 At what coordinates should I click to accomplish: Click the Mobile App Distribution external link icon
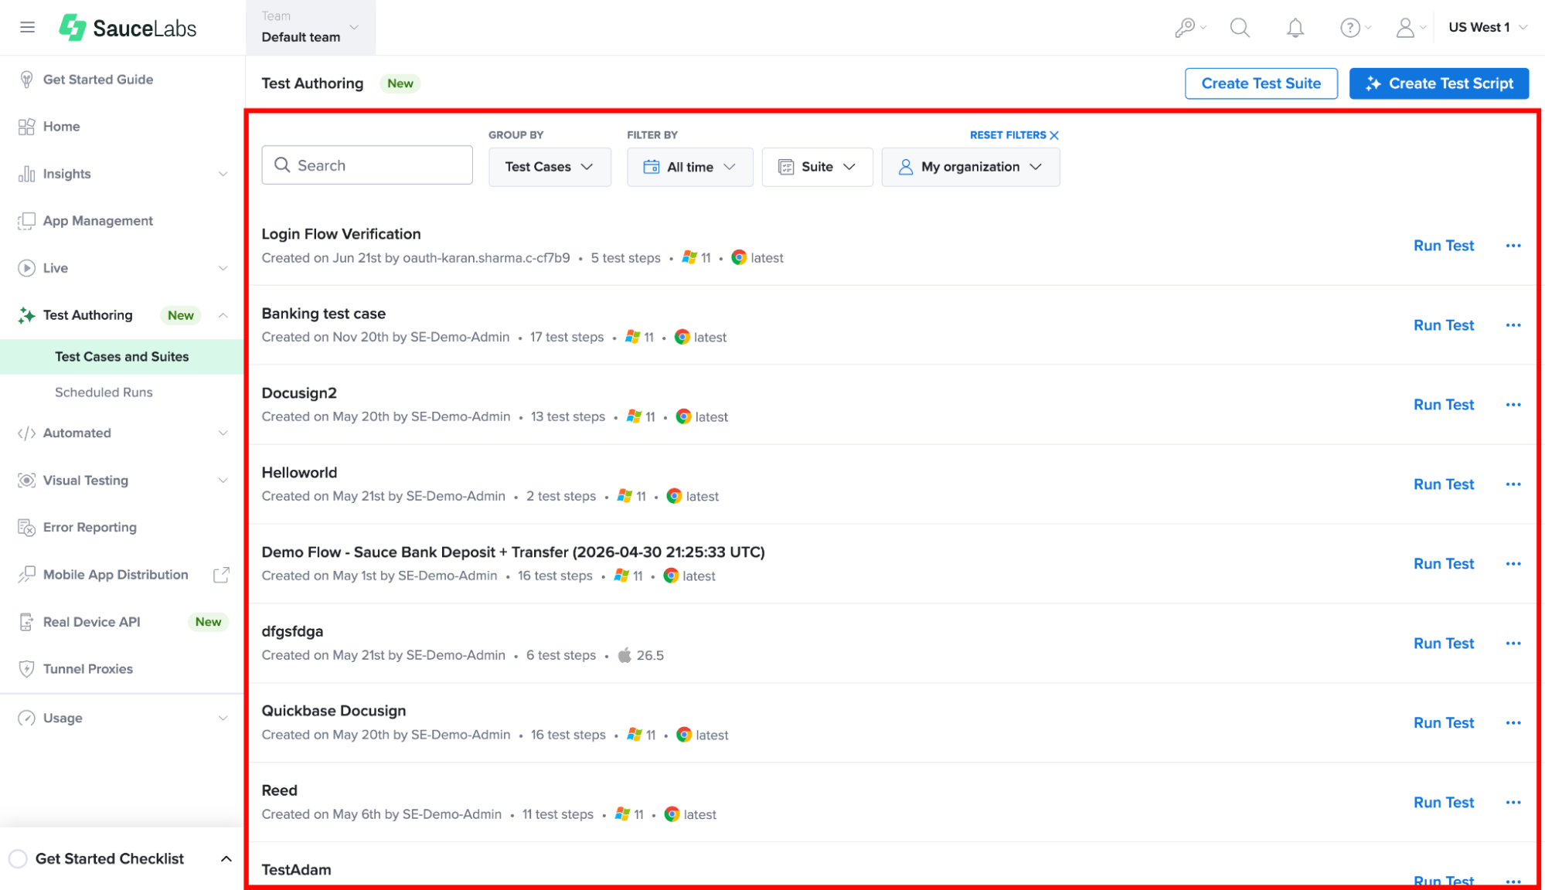click(221, 575)
